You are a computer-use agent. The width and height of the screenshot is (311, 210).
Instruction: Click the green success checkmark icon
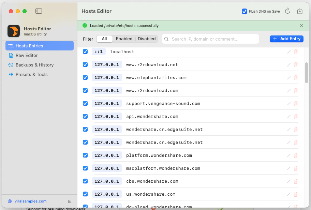point(85,26)
